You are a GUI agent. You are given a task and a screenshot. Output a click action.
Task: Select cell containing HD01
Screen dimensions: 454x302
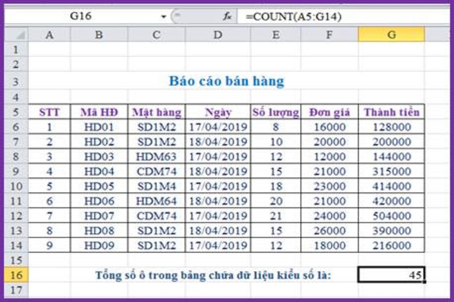click(99, 127)
